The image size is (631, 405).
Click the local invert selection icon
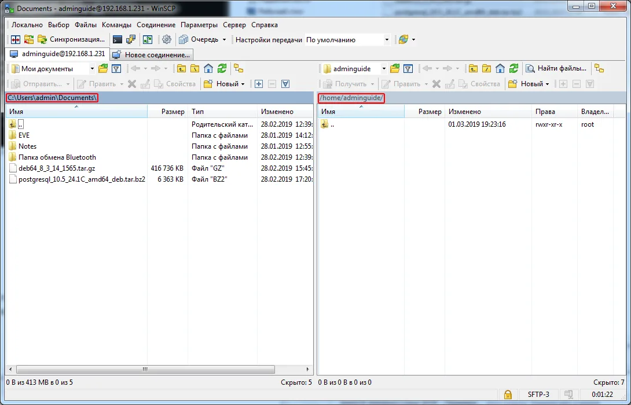(x=285, y=84)
